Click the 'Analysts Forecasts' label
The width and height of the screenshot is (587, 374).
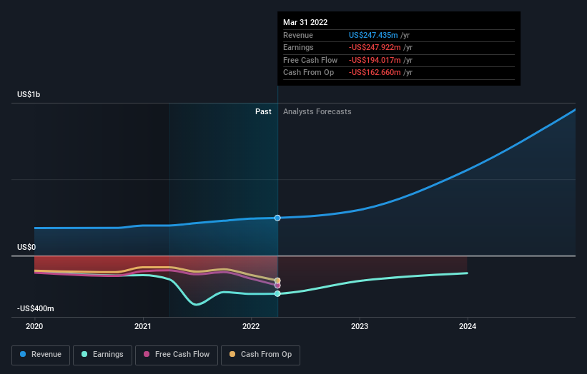[x=317, y=111]
